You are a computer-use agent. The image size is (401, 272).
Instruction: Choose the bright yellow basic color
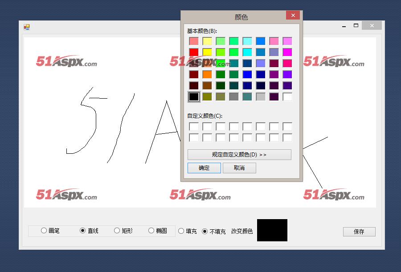[x=207, y=52]
